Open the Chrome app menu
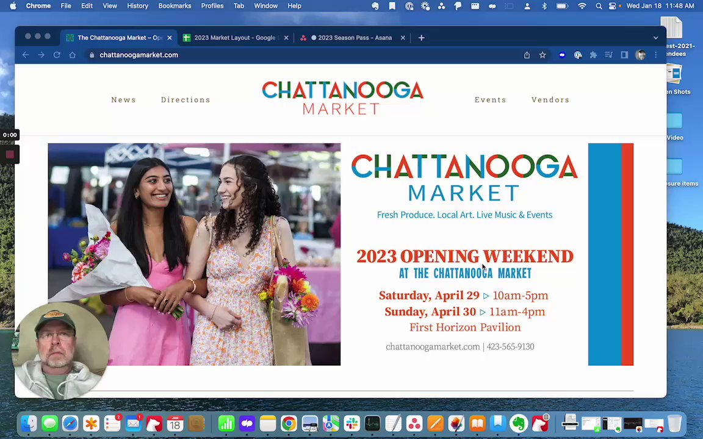703x439 pixels. pos(38,6)
